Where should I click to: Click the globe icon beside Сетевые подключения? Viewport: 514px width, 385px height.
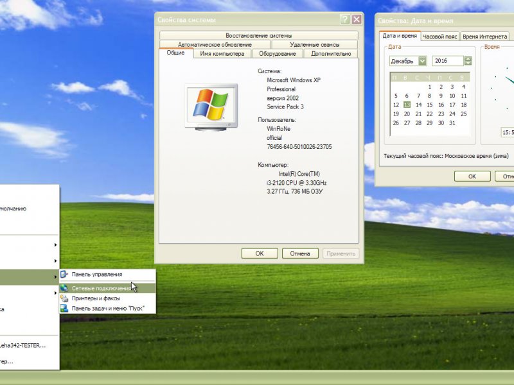coord(64,288)
